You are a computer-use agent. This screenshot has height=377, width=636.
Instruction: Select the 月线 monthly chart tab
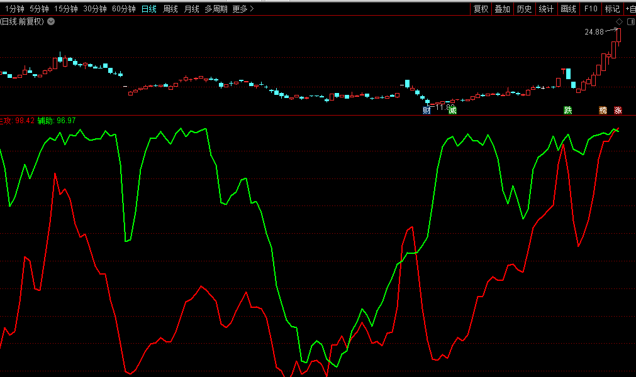pyautogui.click(x=191, y=9)
